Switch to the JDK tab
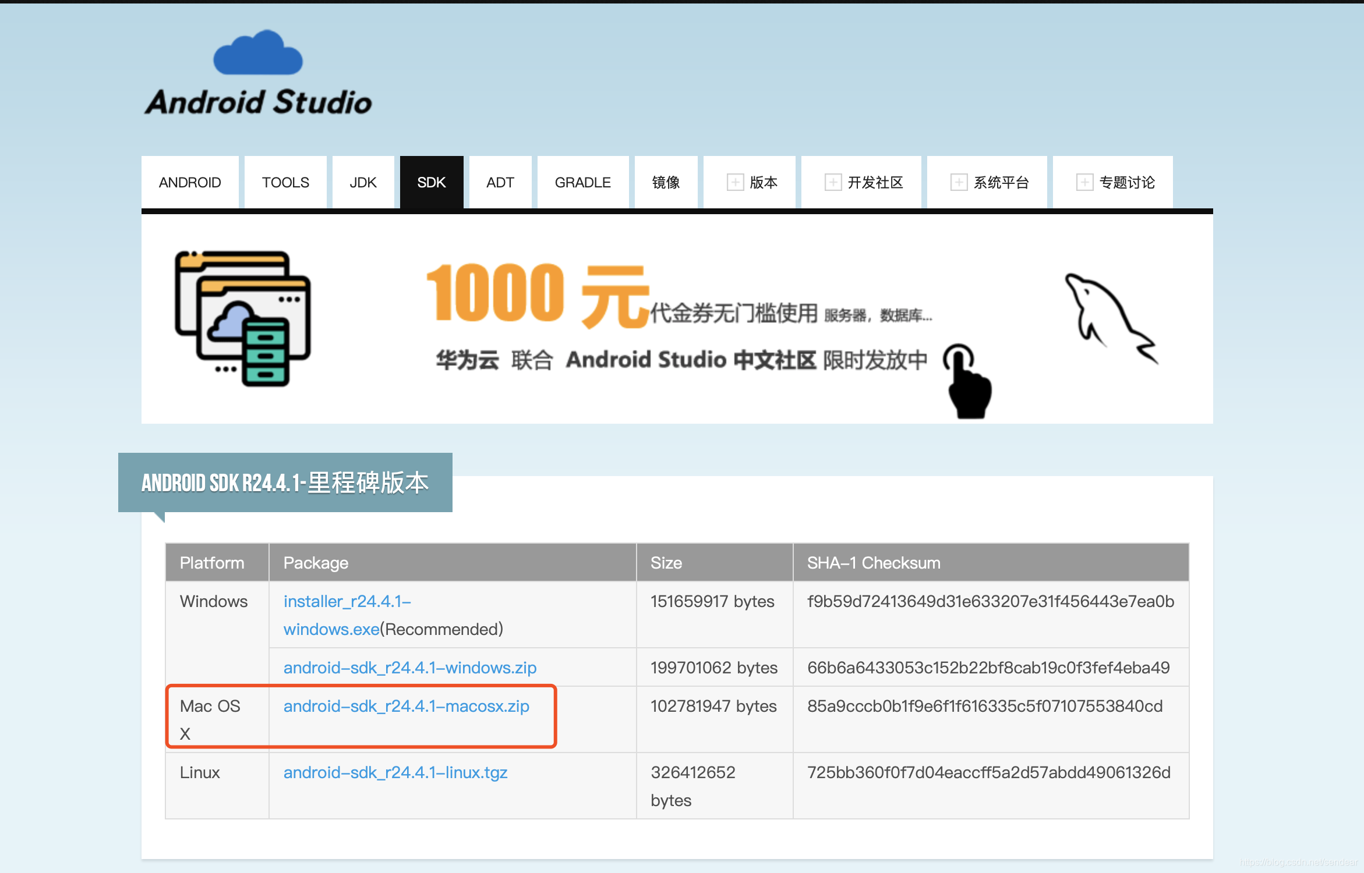This screenshot has width=1364, height=873. (x=363, y=182)
